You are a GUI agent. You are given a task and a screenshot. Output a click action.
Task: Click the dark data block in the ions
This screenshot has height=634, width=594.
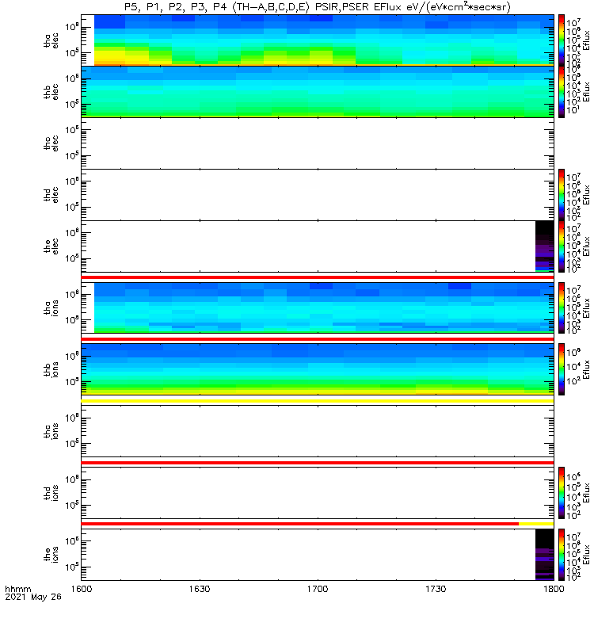[544, 554]
